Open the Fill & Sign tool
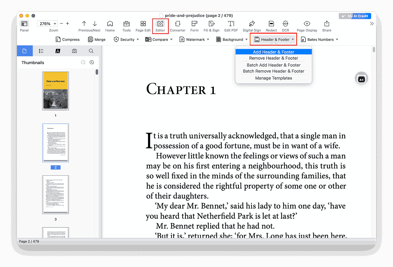393x267 pixels. point(212,24)
